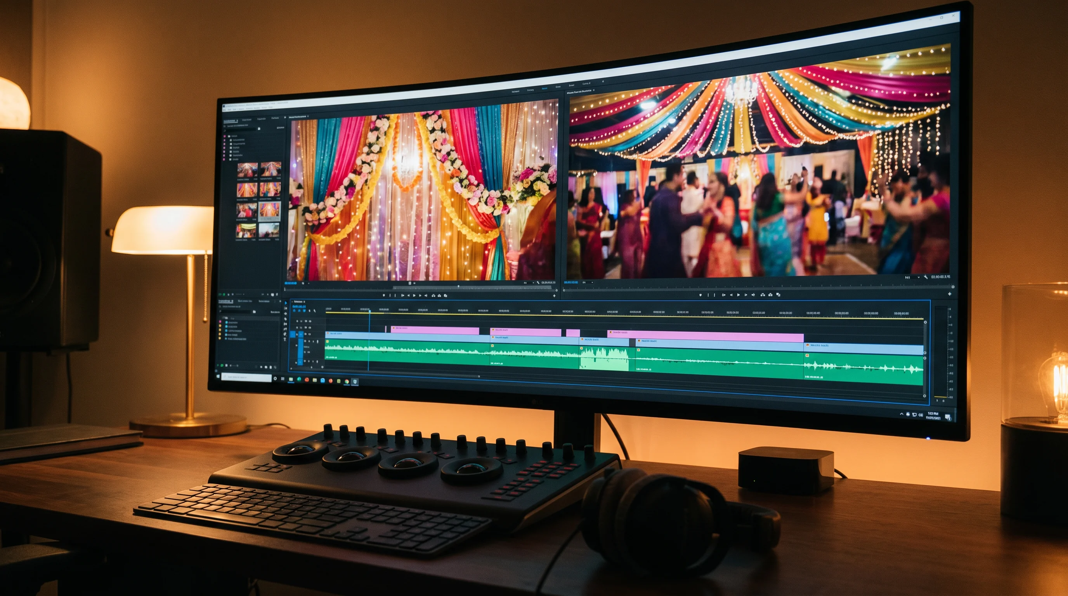Switch to the highlighted blue workspace tab
Screen dimensions: 1068x596
[544, 89]
